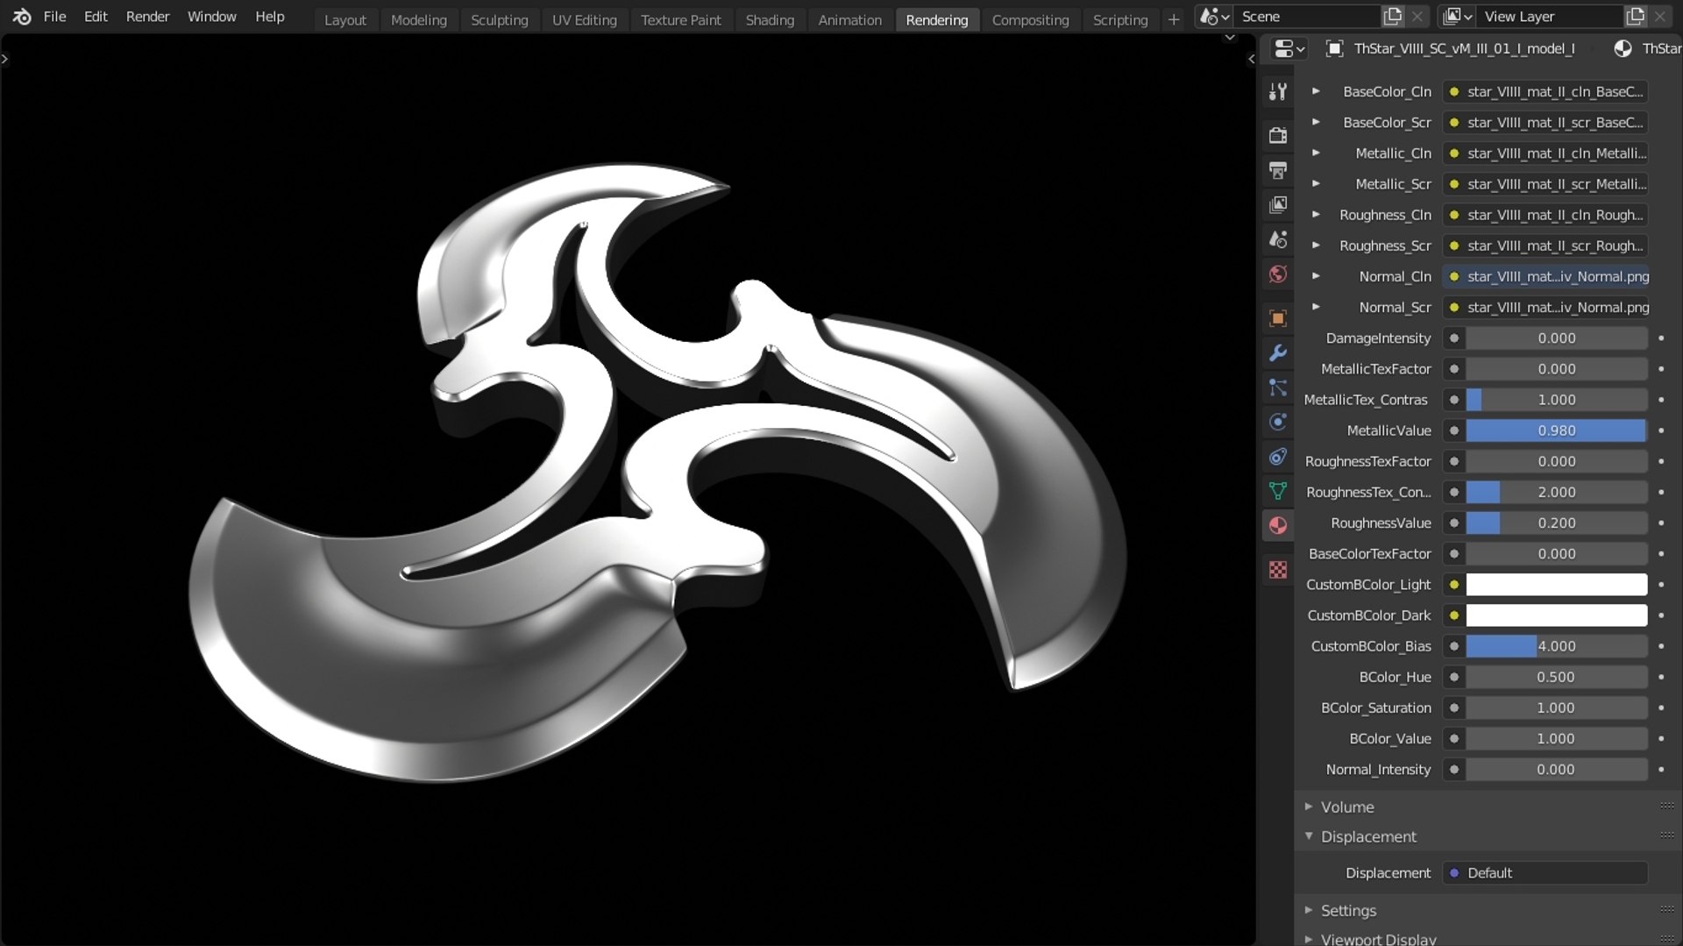
Task: Switch to the Compositing workspace tab
Action: 1030,19
